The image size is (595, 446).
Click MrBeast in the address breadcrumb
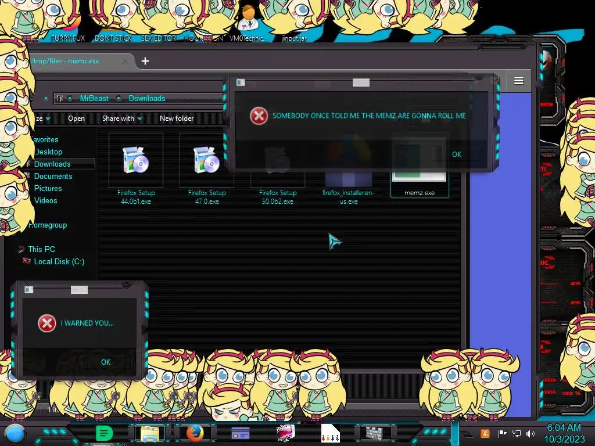(94, 98)
